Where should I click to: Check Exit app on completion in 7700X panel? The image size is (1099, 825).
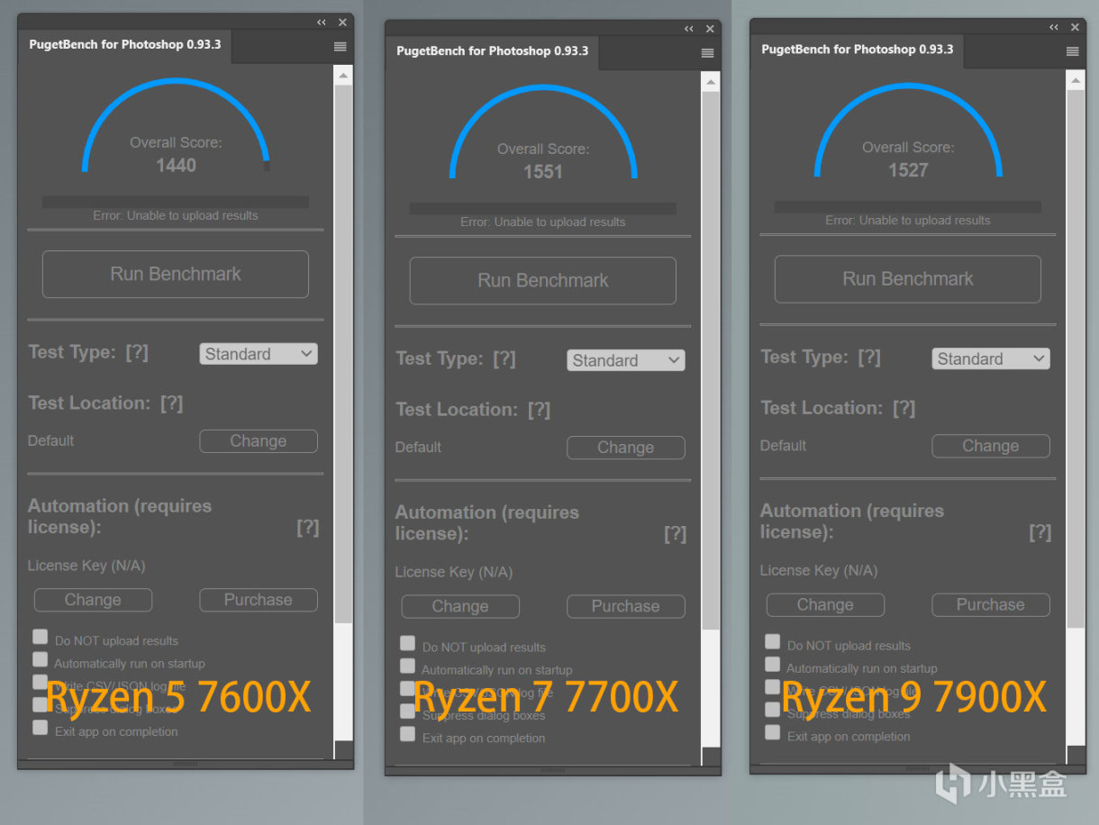pyautogui.click(x=407, y=733)
